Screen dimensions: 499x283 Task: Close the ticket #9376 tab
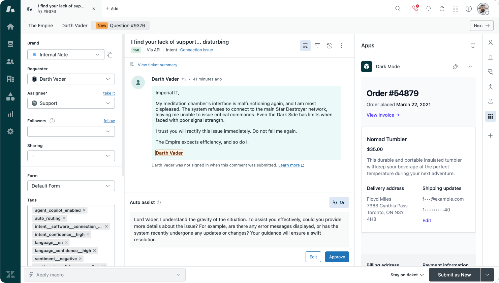point(94,9)
